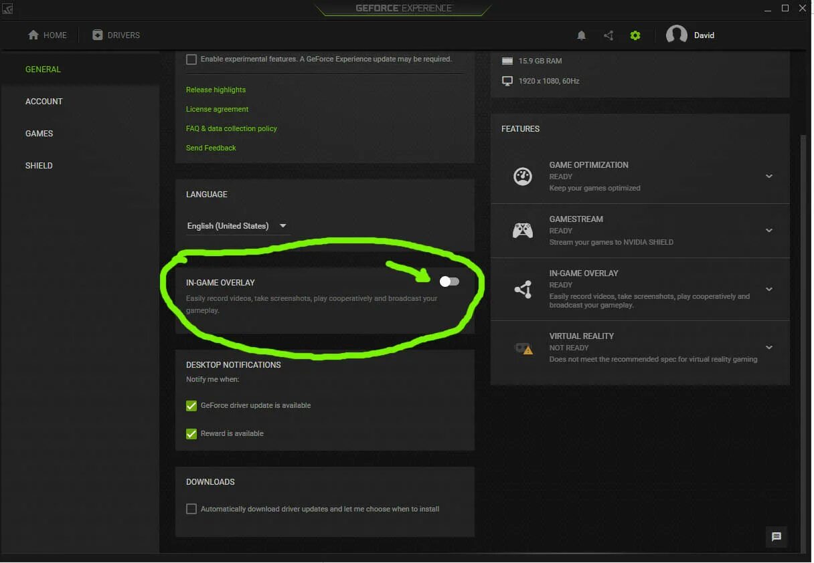This screenshot has height=563, width=814.
Task: Expand the Game Optimization feature chevron
Action: point(769,177)
